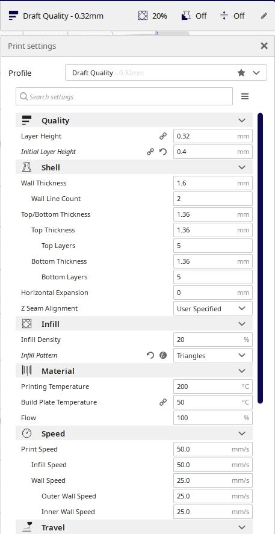
Task: Click the function icon beside Infill Pattern
Action: 163,356
